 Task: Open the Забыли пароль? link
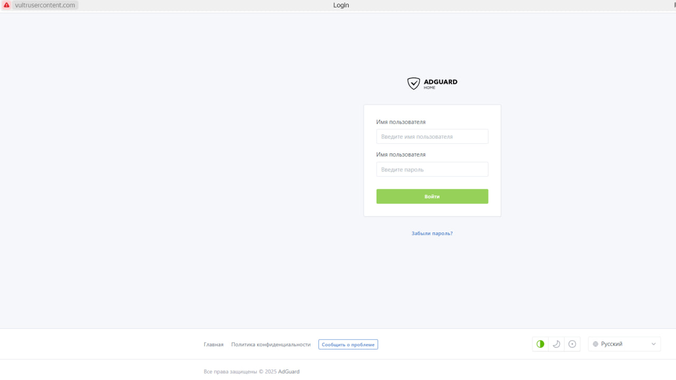click(432, 233)
